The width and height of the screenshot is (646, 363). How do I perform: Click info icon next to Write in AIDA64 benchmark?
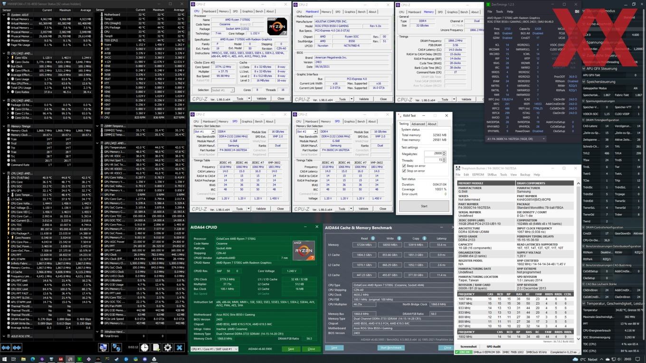pyautogui.click(x=399, y=239)
